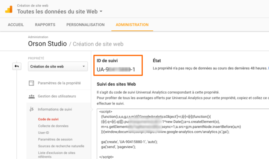Go to the ACCUEIL tab

pyautogui.click(x=16, y=25)
